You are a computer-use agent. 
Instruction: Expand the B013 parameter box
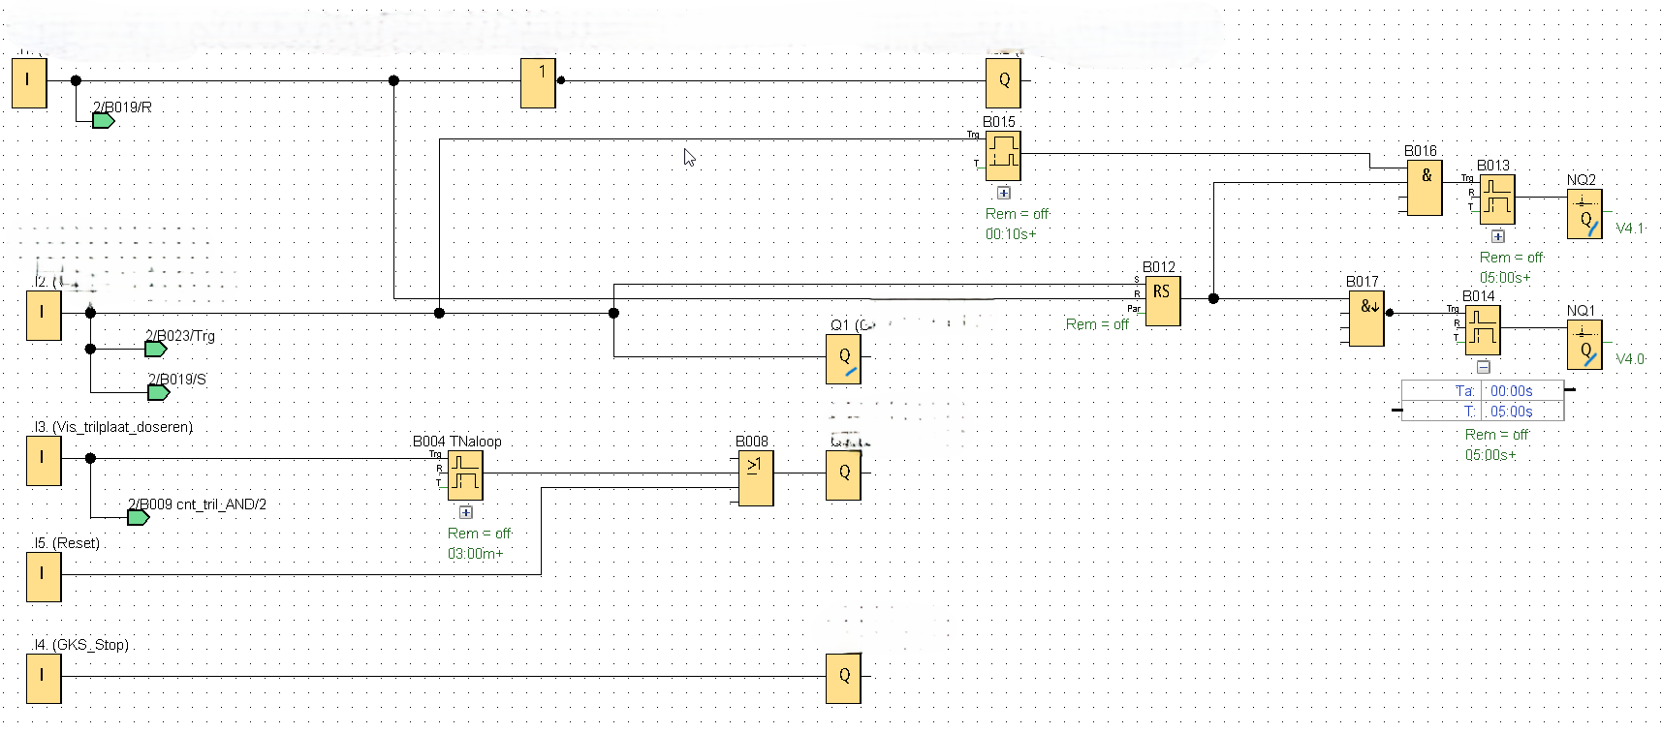[x=1498, y=236]
